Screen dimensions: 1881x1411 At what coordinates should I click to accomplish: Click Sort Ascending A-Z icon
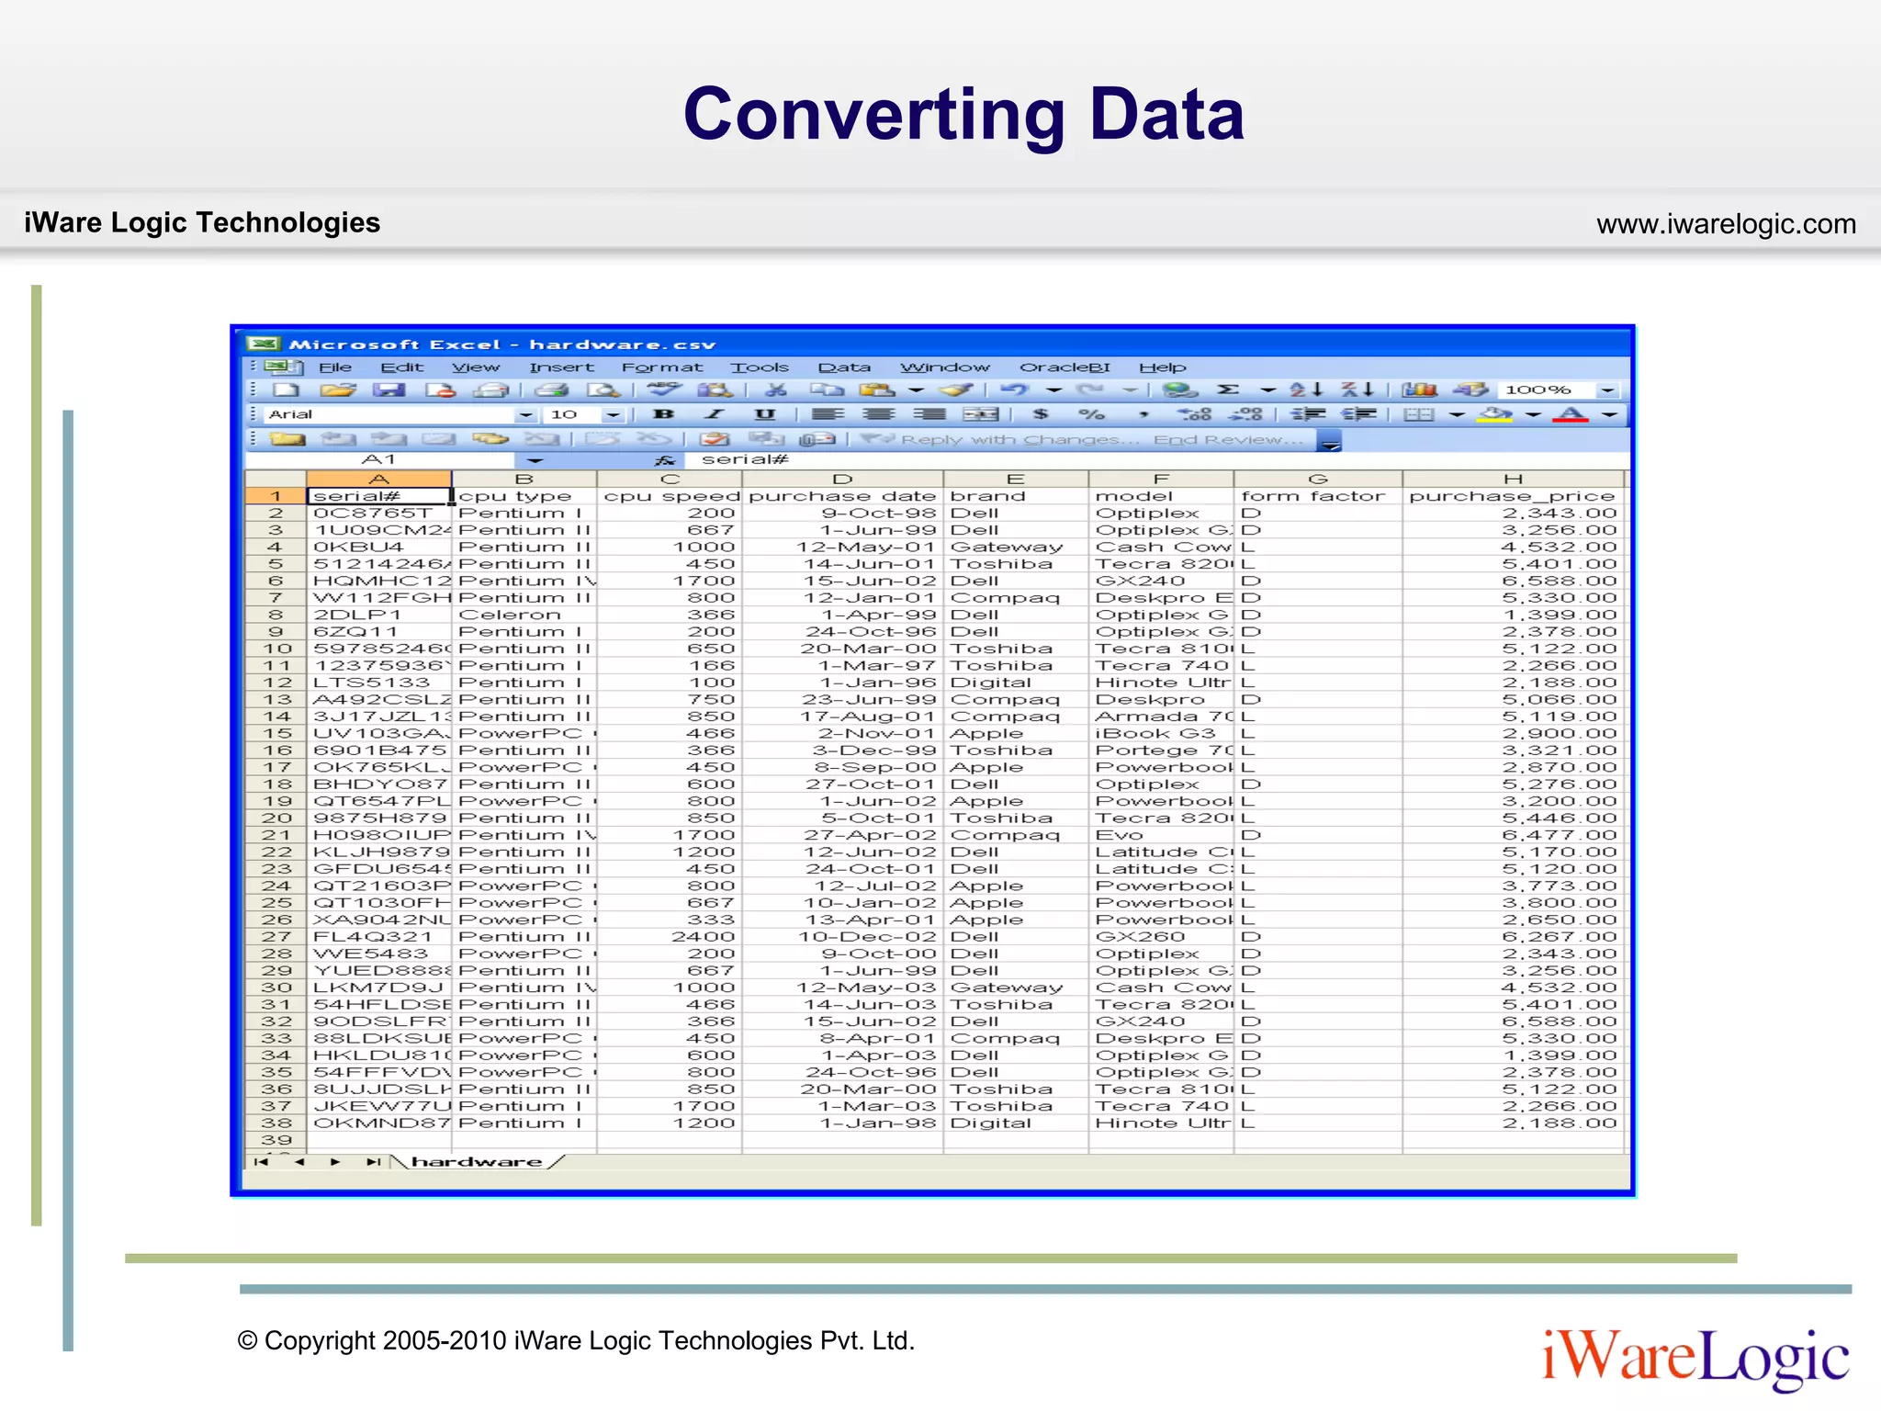point(1306,390)
